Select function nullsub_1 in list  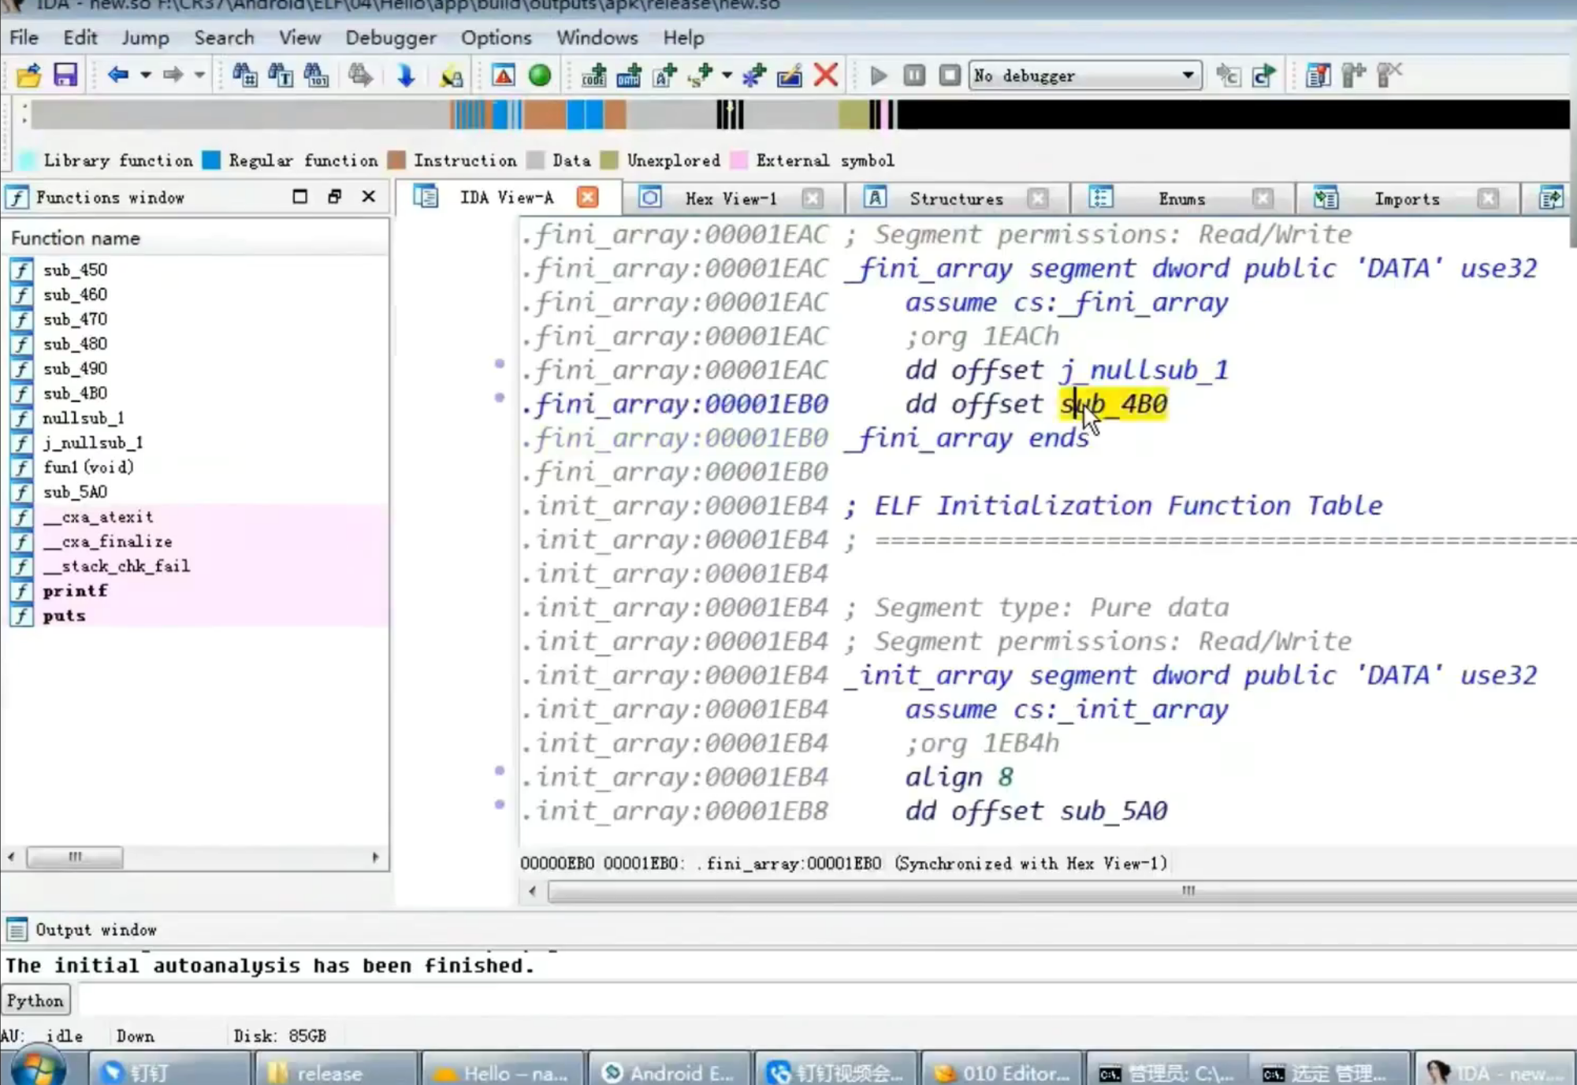83,418
